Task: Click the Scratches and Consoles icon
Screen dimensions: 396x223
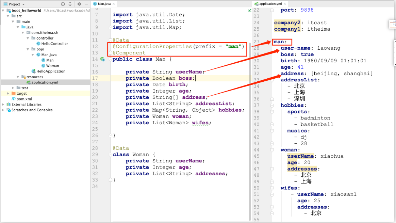Action: [9, 110]
